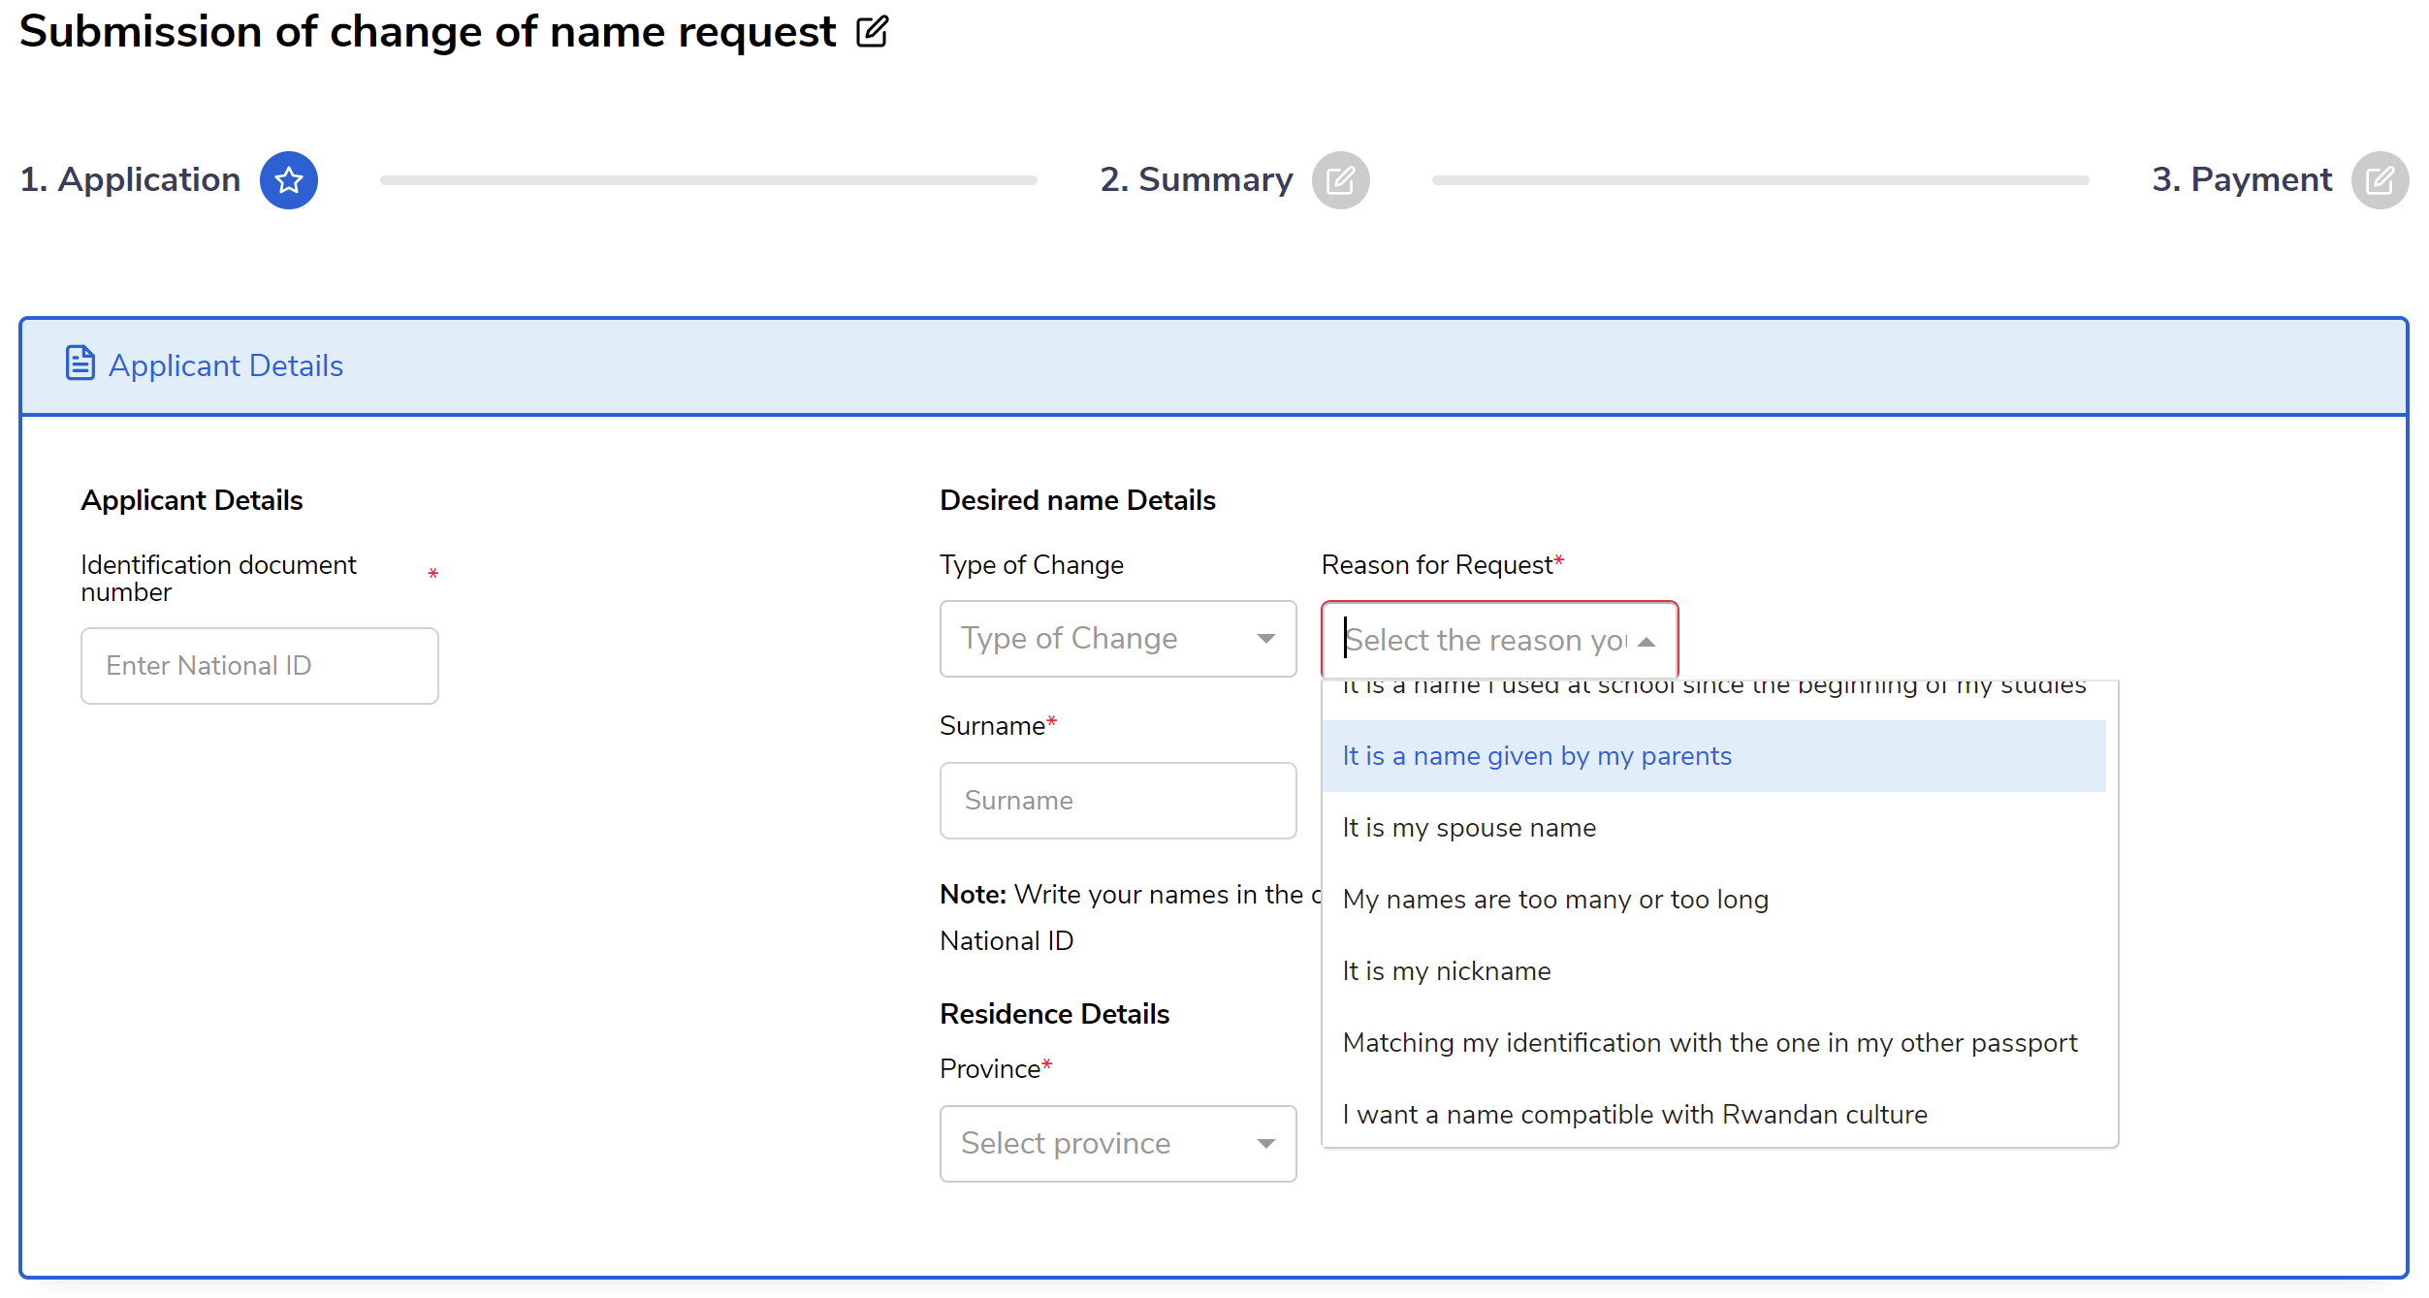Pick 'I want a name compatible with Rwandan culture'

click(x=1634, y=1114)
